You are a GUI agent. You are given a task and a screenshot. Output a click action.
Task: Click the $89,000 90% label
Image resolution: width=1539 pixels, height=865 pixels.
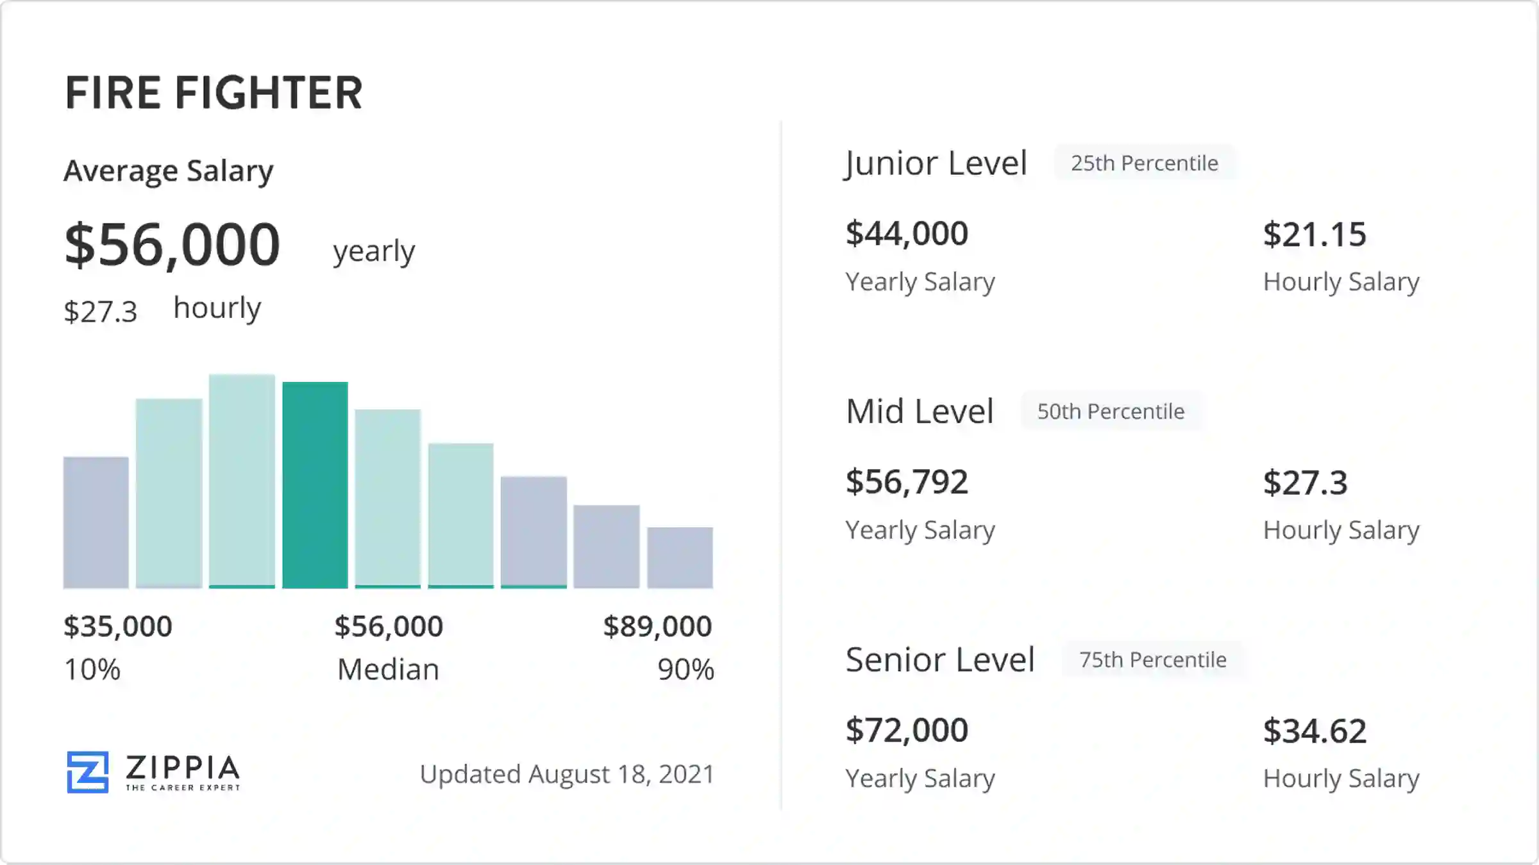pyautogui.click(x=657, y=626)
